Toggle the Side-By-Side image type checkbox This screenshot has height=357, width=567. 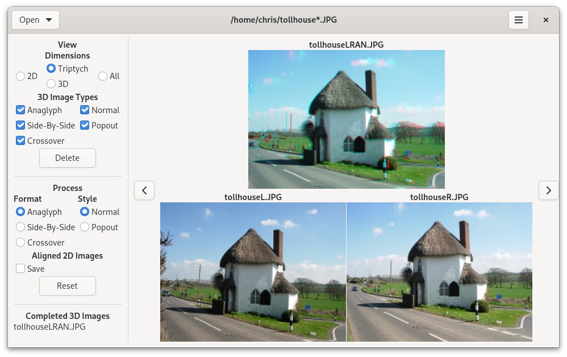coord(20,126)
